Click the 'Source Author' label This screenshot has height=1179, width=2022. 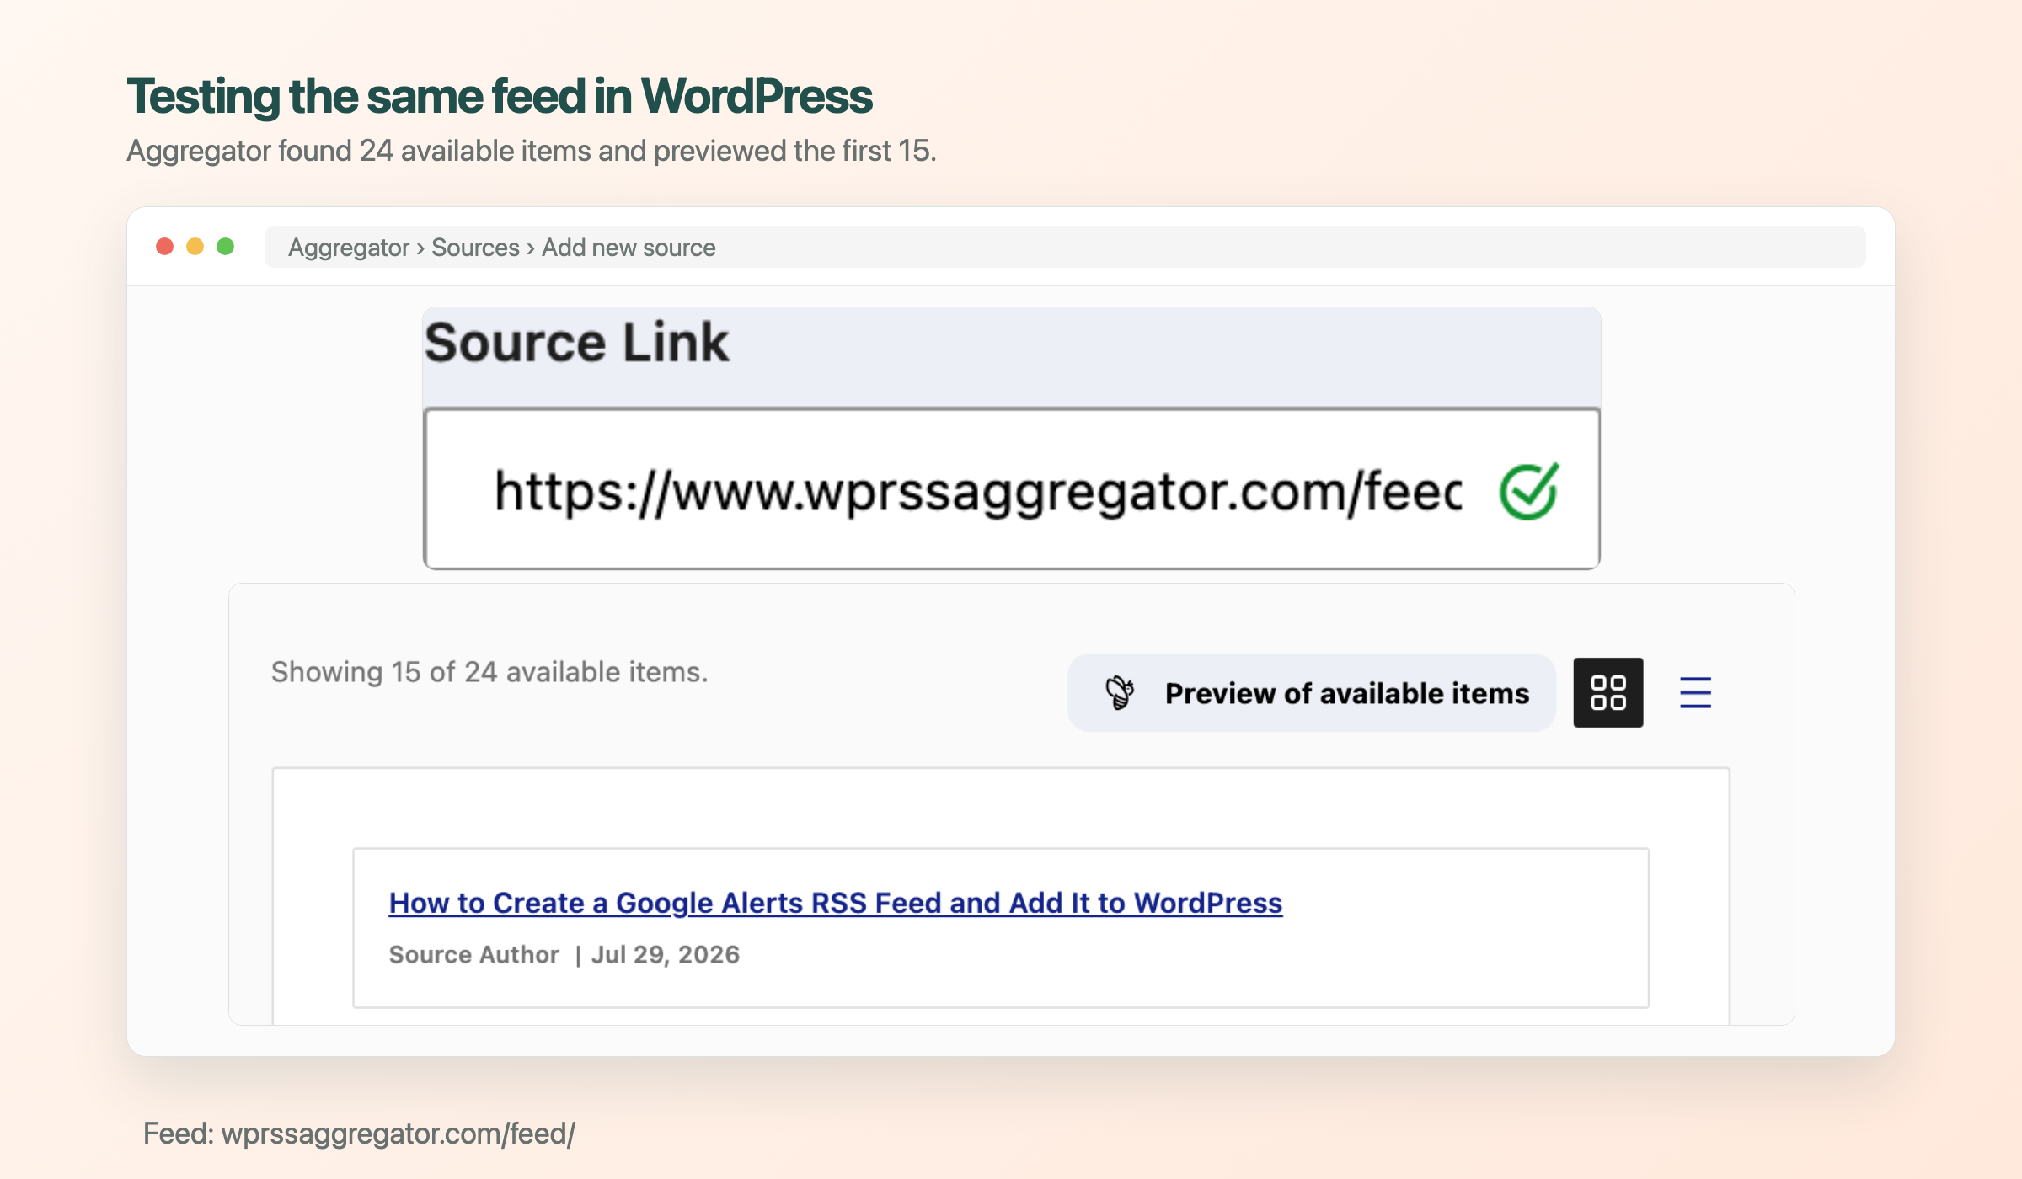473,954
